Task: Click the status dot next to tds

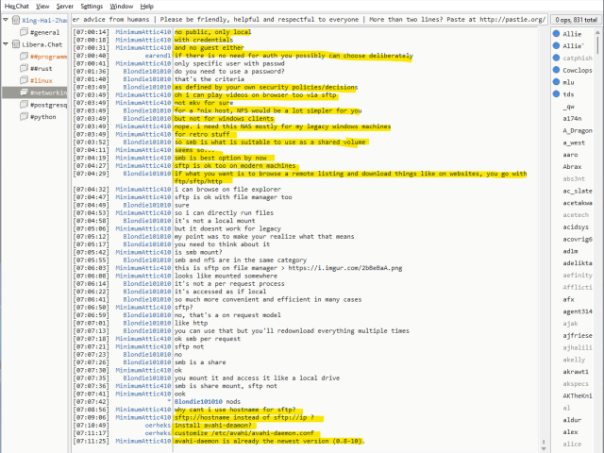Action: [556, 93]
